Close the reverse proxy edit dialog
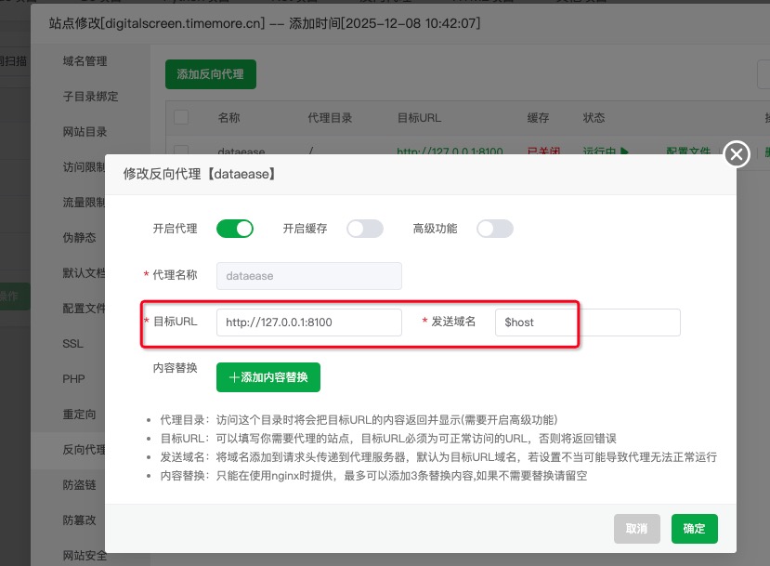 tap(737, 153)
